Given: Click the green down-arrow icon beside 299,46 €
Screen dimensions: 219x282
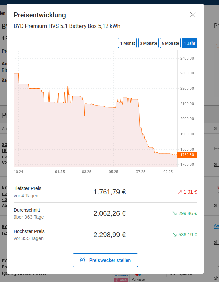Looking at the screenshot, I should [175, 213].
